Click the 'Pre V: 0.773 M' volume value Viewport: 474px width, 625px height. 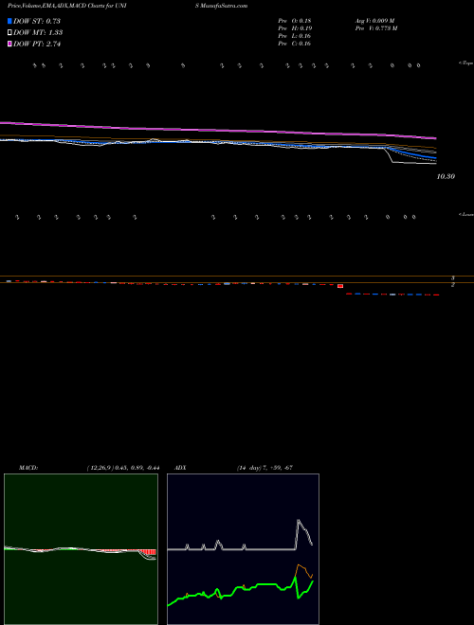tap(376, 28)
